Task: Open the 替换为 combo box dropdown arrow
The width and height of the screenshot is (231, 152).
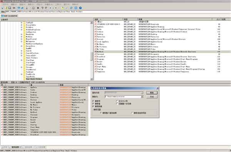Action: click(x=142, y=97)
